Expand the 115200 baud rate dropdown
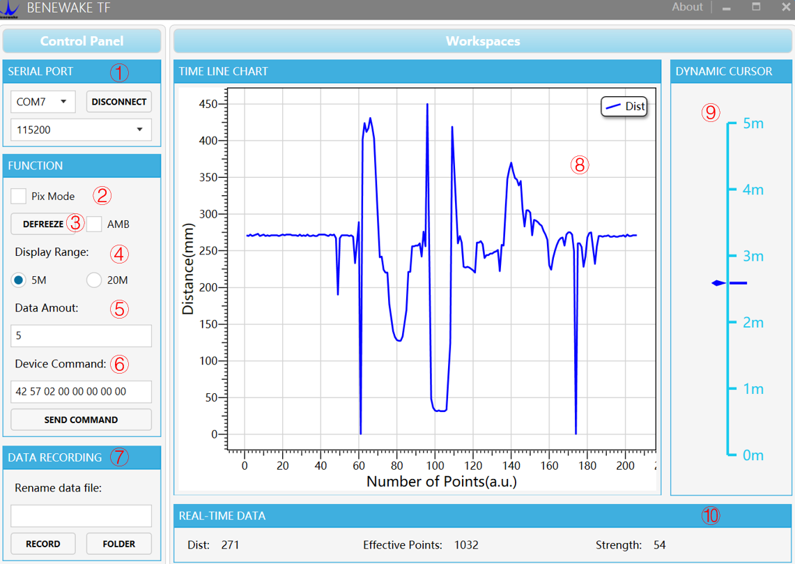 pos(81,130)
